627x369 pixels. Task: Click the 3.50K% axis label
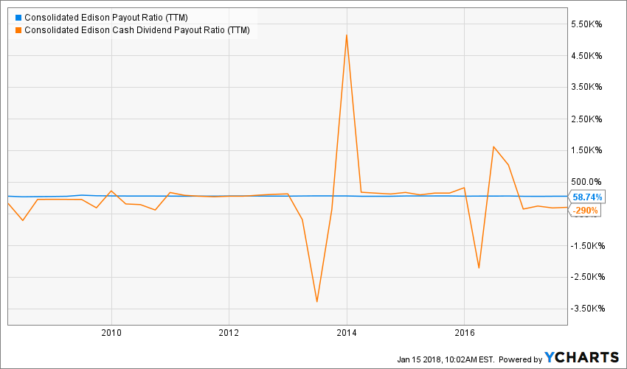(x=587, y=88)
